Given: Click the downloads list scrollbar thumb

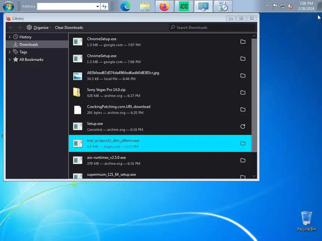Looking at the screenshot, I should (x=254, y=95).
